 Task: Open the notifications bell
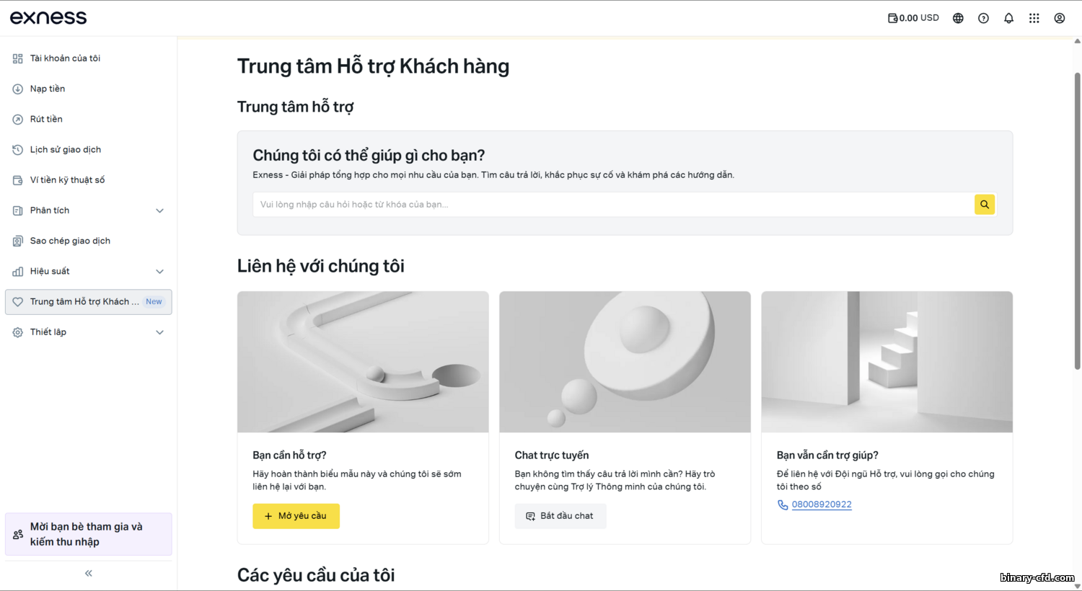click(1008, 19)
